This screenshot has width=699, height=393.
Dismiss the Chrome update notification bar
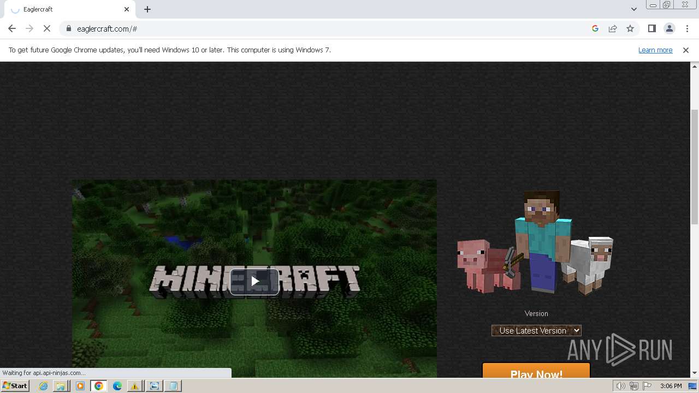[686, 50]
